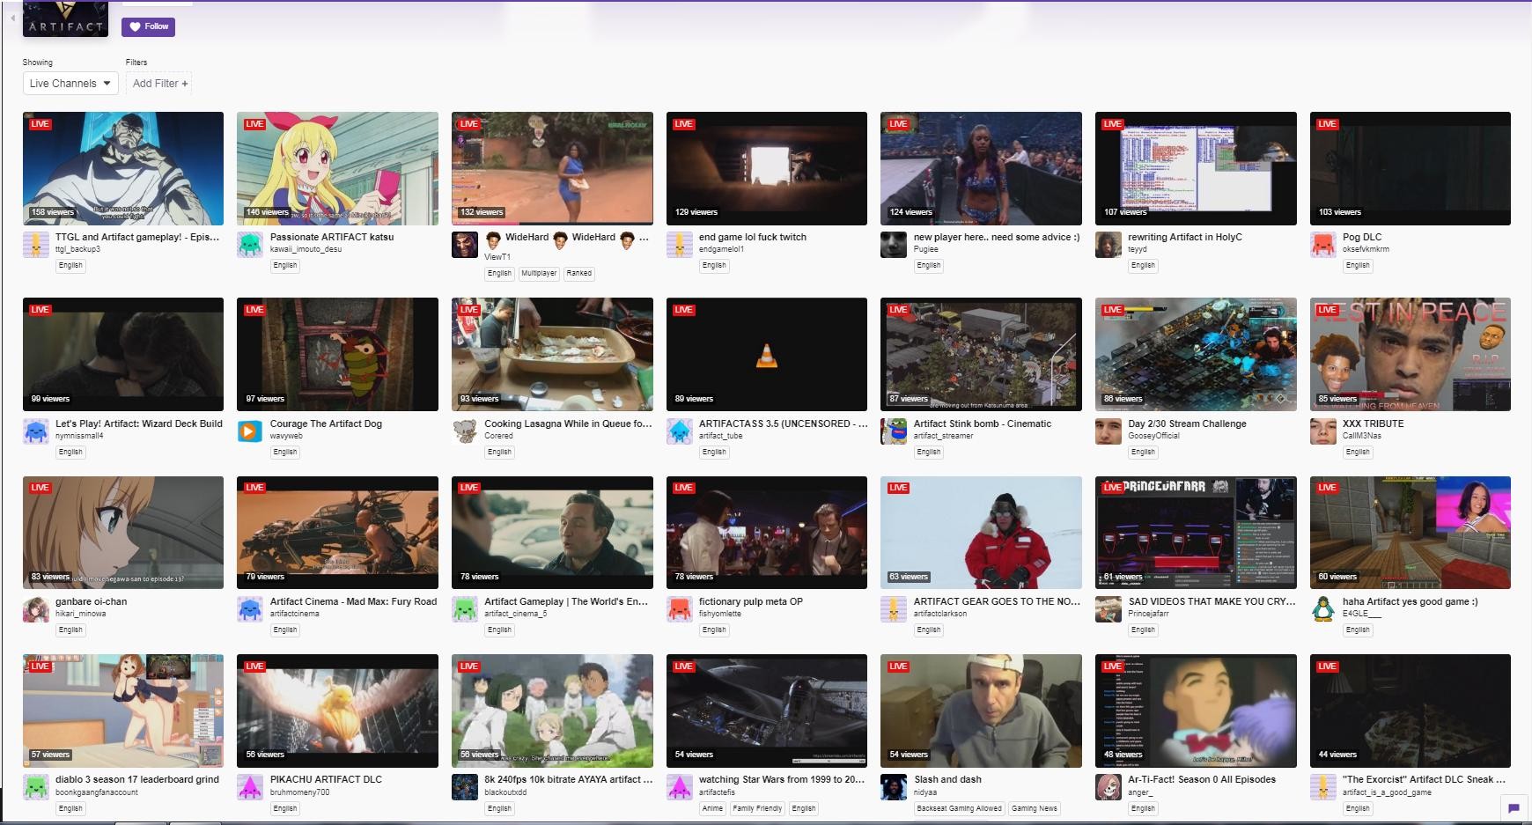The image size is (1532, 825).
Task: Click the collapse arrow left of Artifact logo
Action: tap(12, 18)
